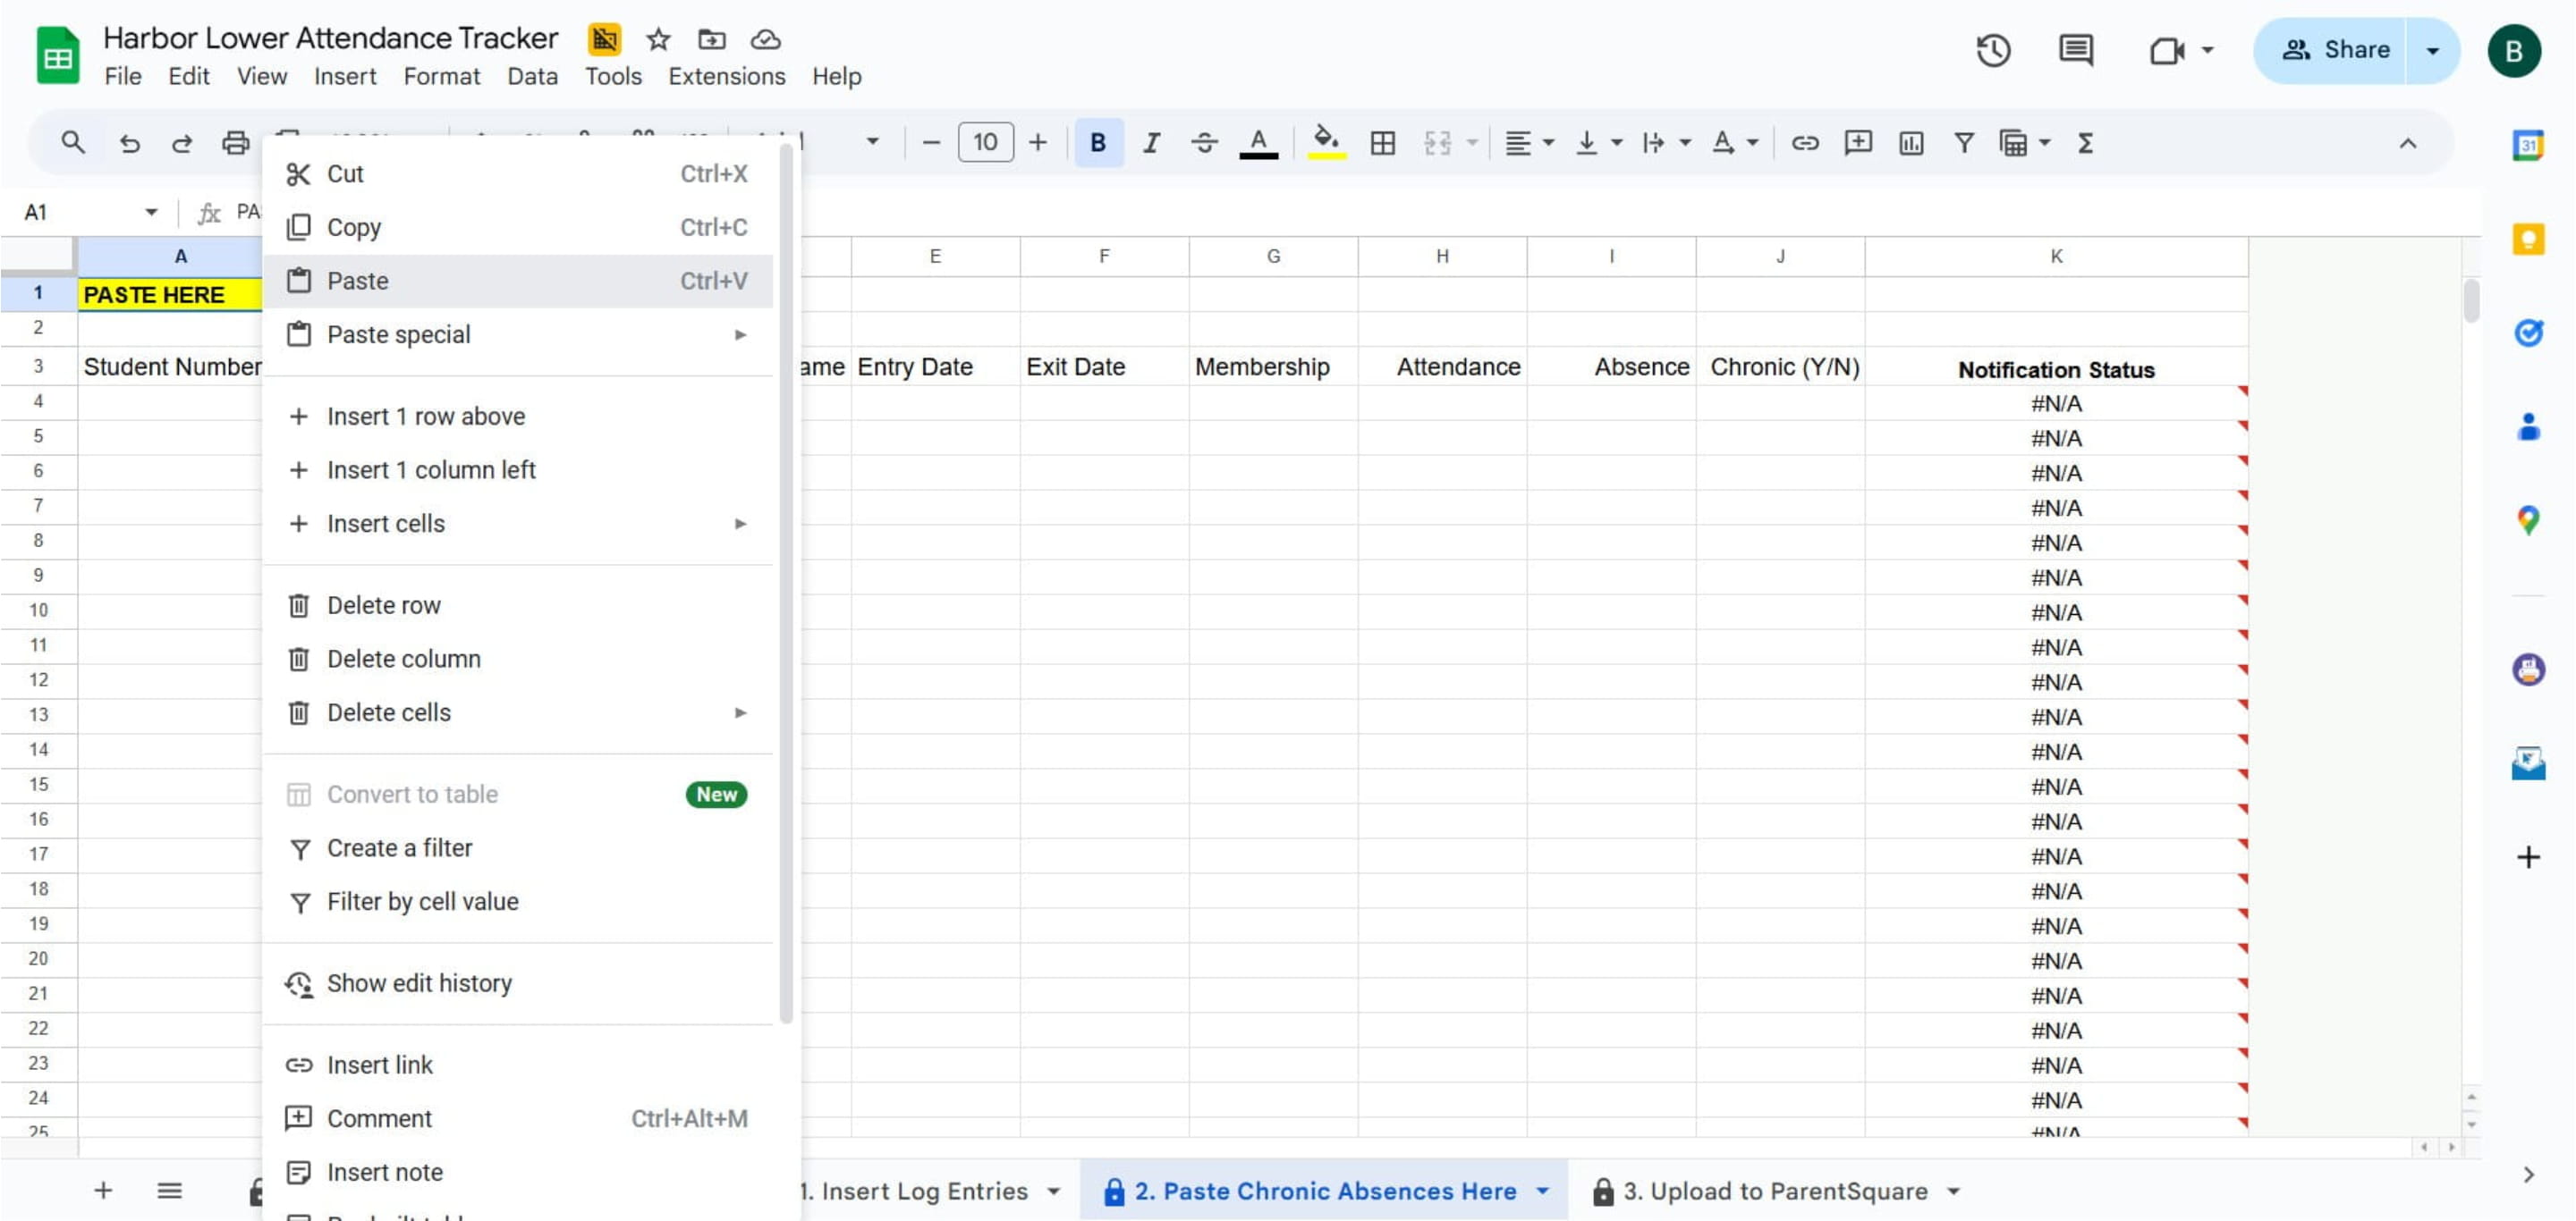Choose Delete column option

point(518,660)
